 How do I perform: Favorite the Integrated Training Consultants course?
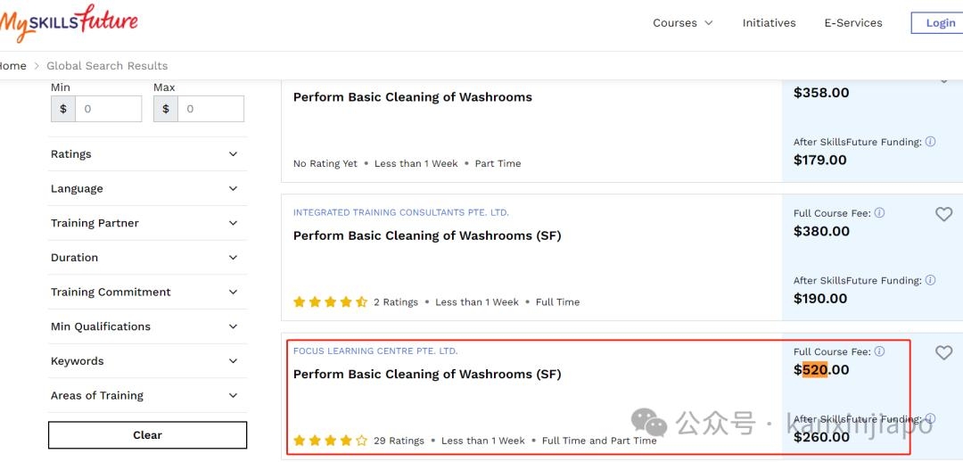tap(943, 214)
